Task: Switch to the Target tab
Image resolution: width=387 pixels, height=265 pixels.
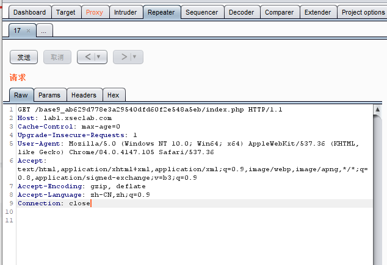Action: point(66,12)
